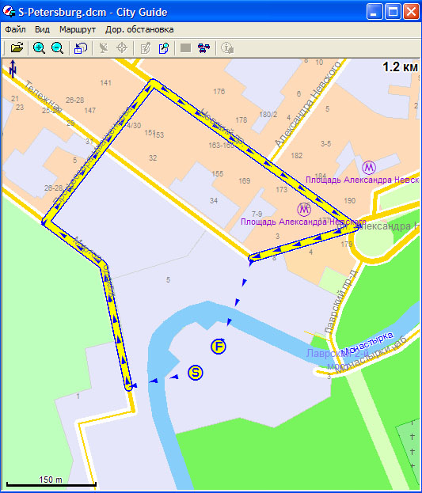Click the crosshair center position icon
The width and height of the screenshot is (422, 493).
tap(122, 47)
